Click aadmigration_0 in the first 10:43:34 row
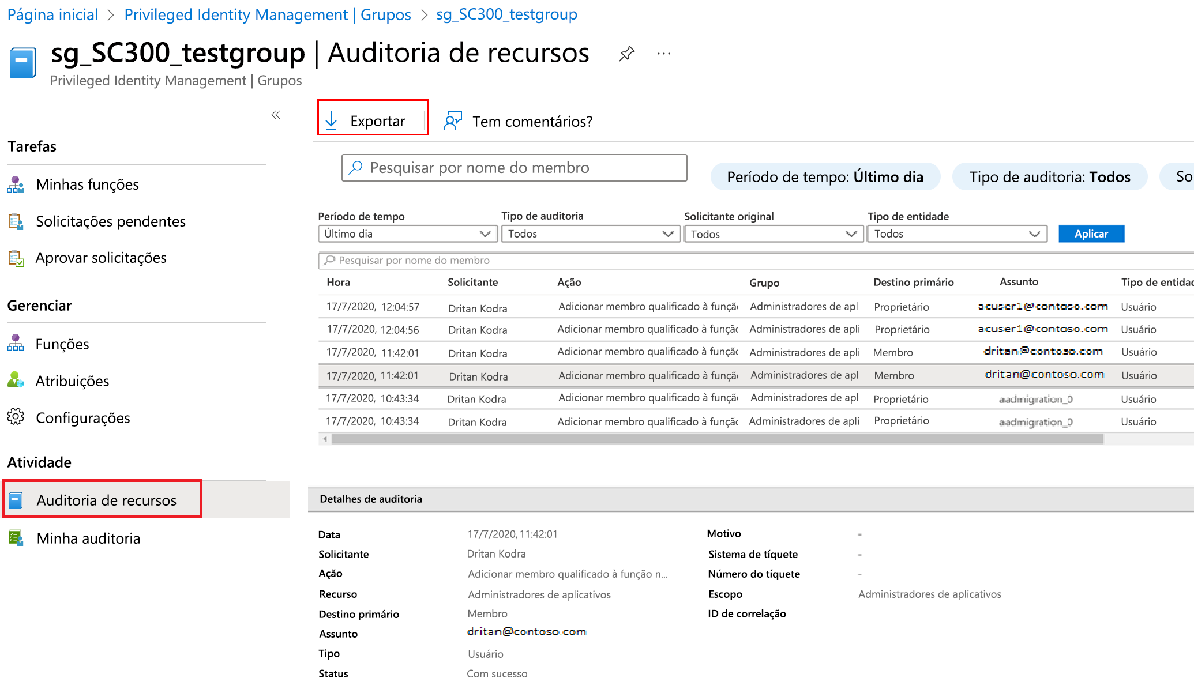This screenshot has height=693, width=1194. pos(1036,399)
